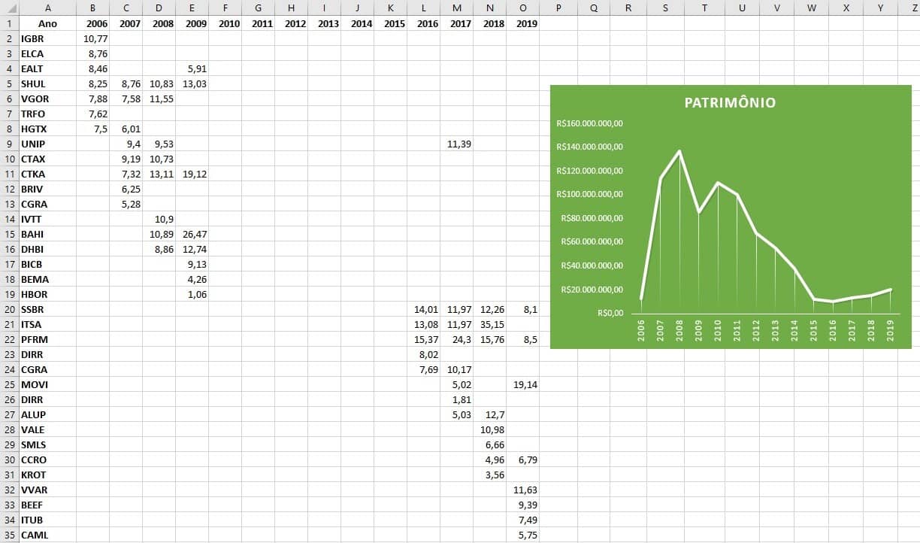Viewport: 920px width, 543px height.
Task: Click value 10,98 in VALE row
Action: click(x=489, y=429)
